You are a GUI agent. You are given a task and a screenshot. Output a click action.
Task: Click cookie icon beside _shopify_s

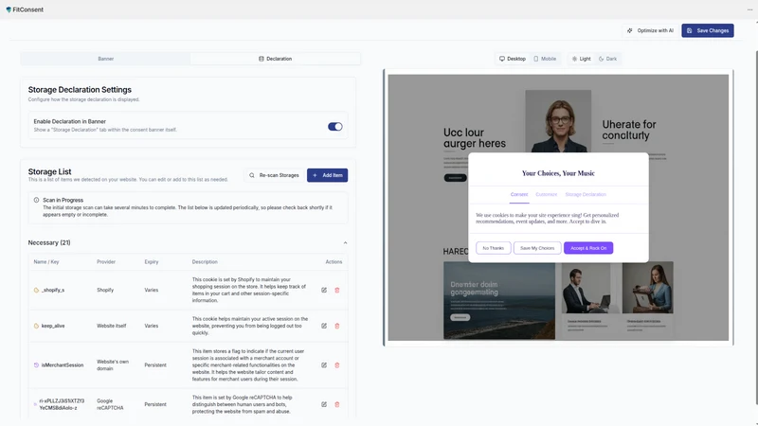point(36,291)
